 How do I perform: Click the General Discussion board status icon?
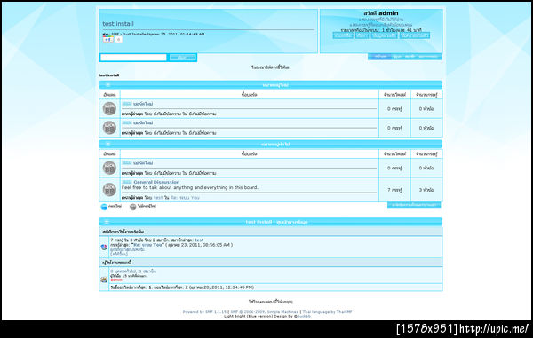click(x=109, y=190)
